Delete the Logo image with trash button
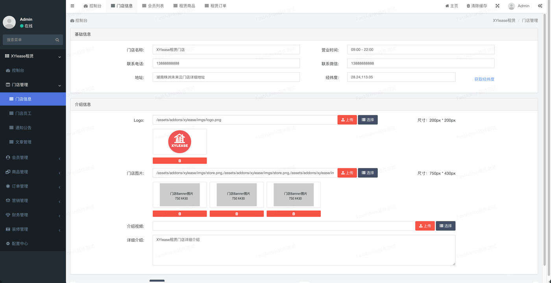Screen dimensions: 551x283 tap(180, 160)
